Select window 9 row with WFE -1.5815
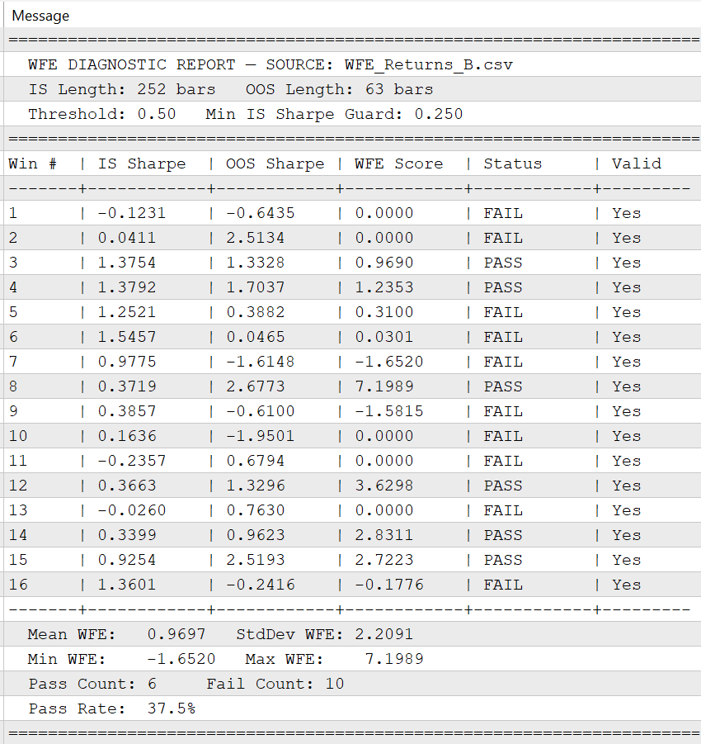 tap(352, 411)
